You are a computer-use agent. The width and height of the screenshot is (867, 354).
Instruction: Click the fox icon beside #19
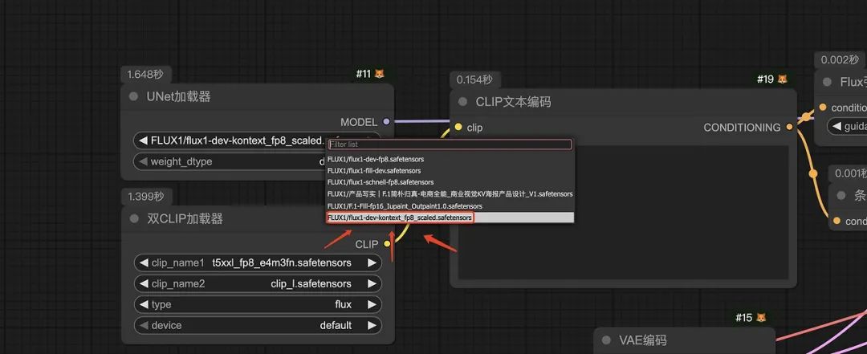tap(782, 79)
